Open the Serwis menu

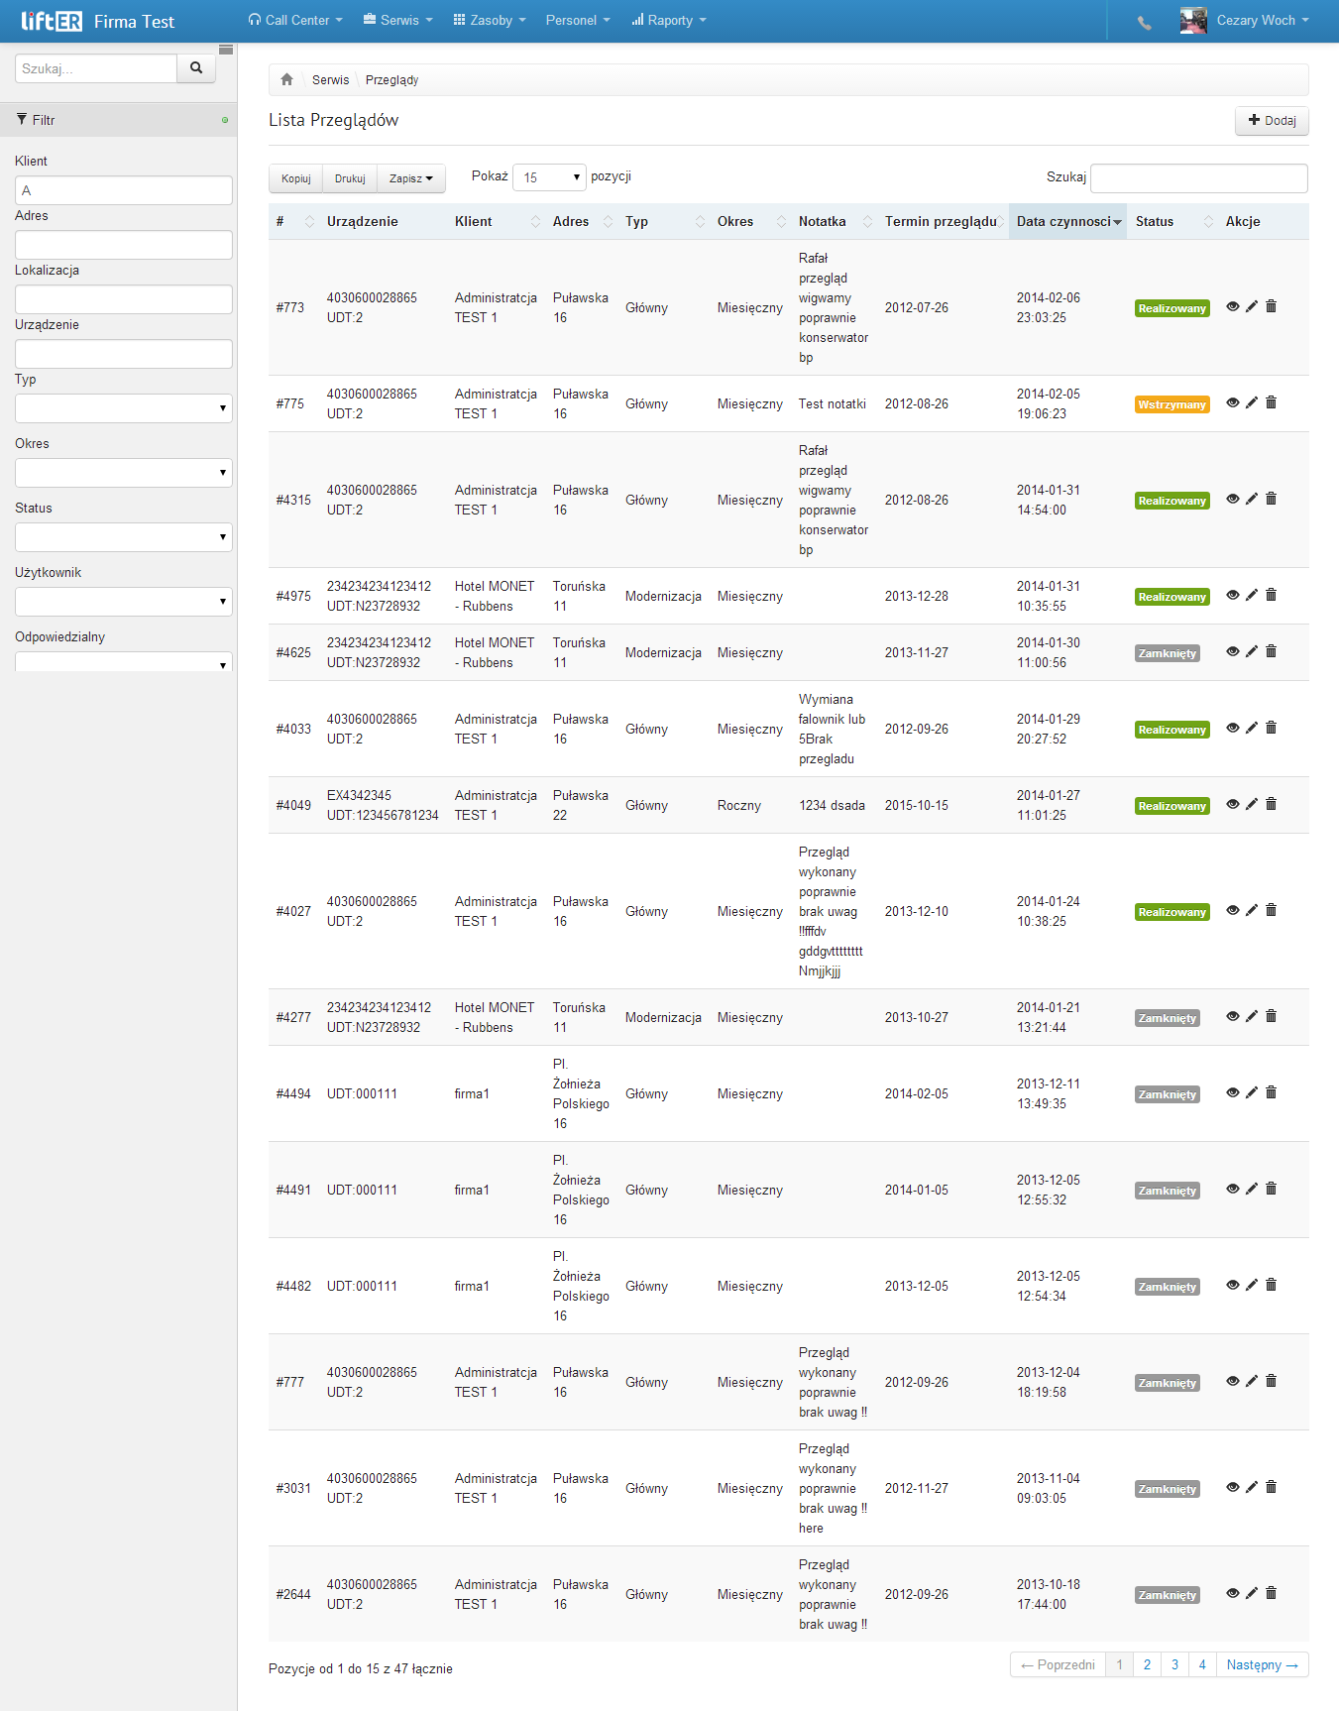coord(398,20)
